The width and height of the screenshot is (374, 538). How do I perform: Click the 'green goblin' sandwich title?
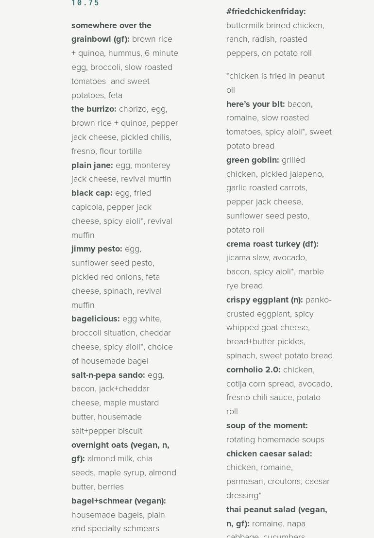[x=253, y=160]
